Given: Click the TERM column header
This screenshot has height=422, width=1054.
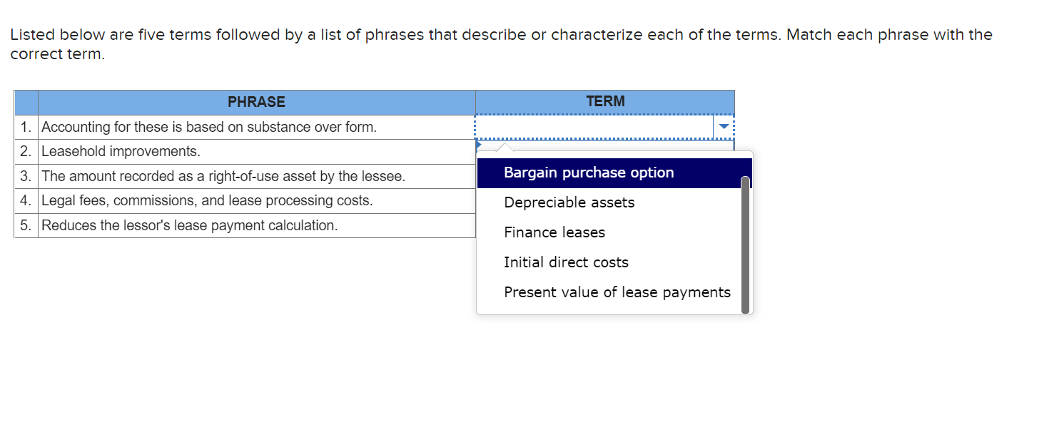Looking at the screenshot, I should coord(604,102).
